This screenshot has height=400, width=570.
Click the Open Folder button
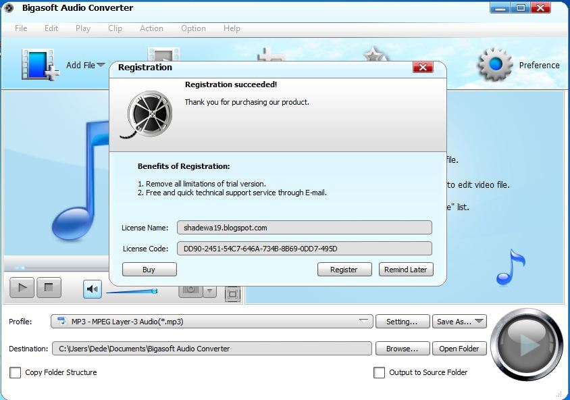coord(459,349)
